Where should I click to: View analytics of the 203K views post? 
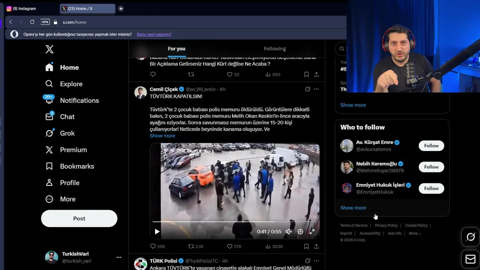click(x=274, y=246)
